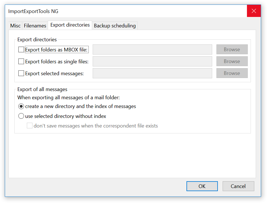Focus the MBOX file path field
267x203 pixels.
tap(152, 49)
